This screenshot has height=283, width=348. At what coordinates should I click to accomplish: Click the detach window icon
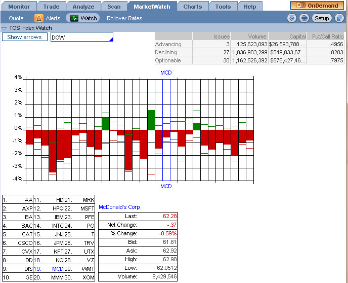tap(339, 18)
